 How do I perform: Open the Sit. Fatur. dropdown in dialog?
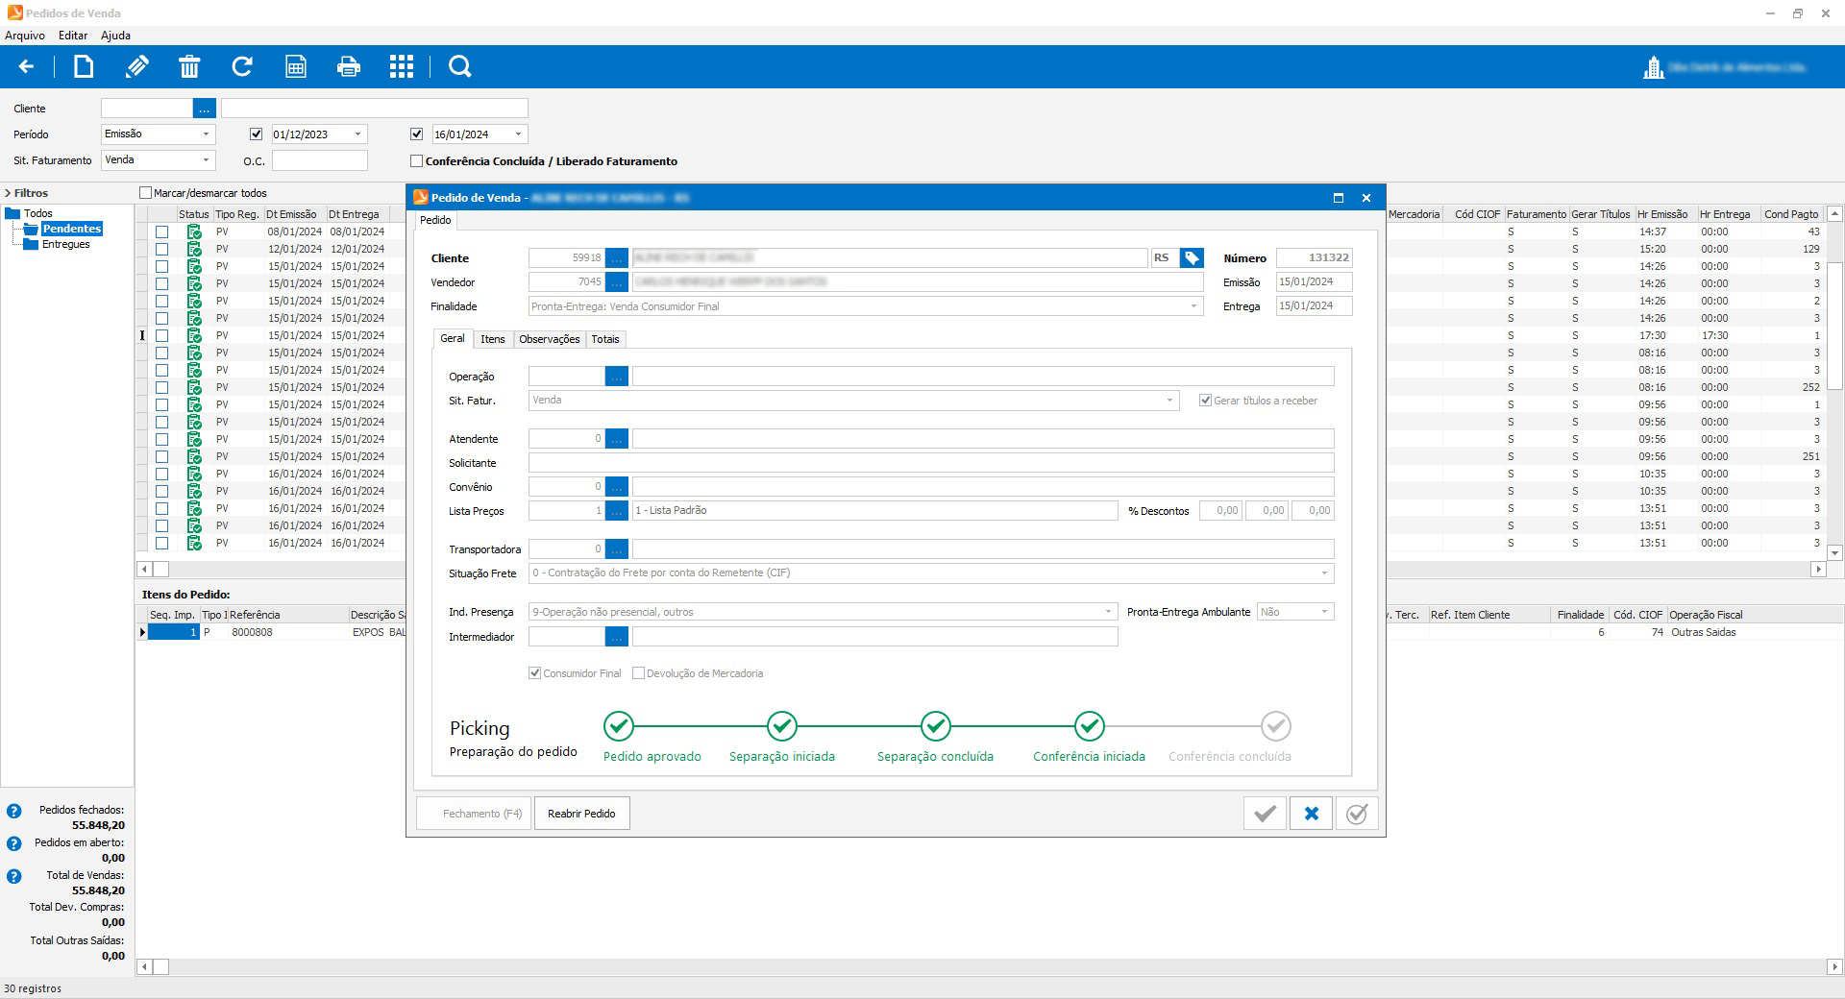1169,401
